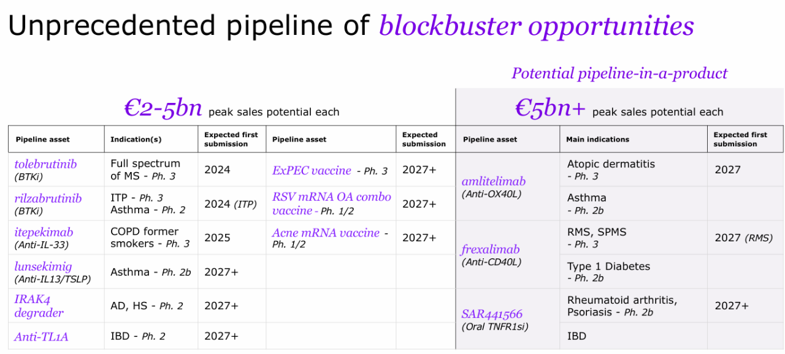Select the €2-5bn peak sales heading
This screenshot has height=354, width=785.
(x=232, y=108)
